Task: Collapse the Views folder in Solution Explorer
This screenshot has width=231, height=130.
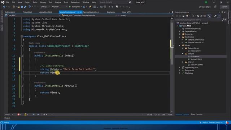Action: click(x=180, y=45)
